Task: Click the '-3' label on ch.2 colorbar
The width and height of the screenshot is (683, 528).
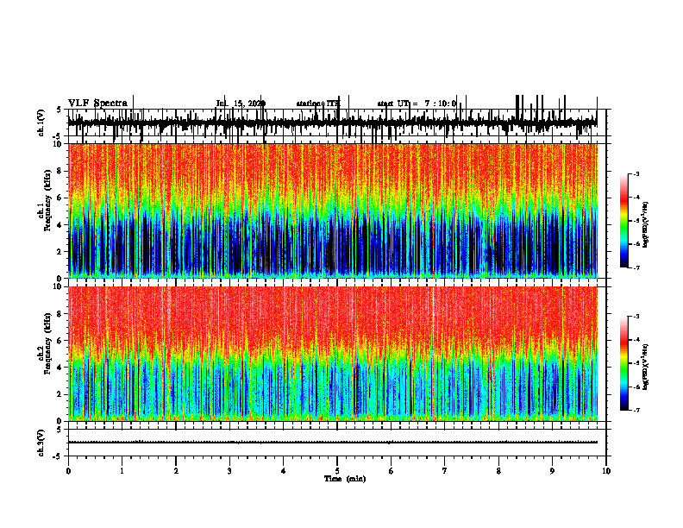Action: 636,317
